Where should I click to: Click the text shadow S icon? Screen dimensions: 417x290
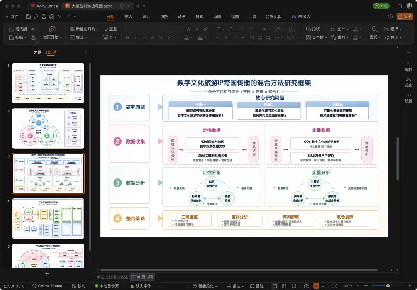161,37
